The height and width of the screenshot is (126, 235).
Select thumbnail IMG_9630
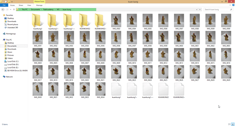coord(38,90)
